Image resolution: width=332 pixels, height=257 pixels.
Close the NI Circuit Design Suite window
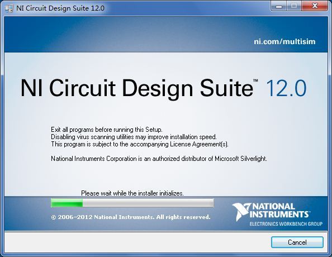coord(315,6)
